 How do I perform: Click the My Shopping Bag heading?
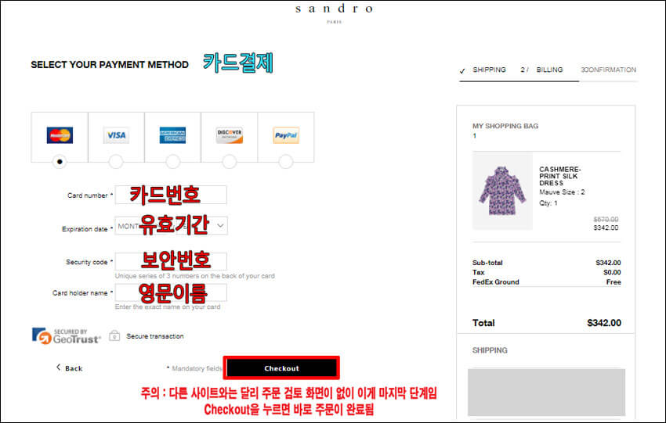click(505, 126)
